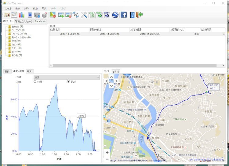Open the ツール menu

coord(53,9)
